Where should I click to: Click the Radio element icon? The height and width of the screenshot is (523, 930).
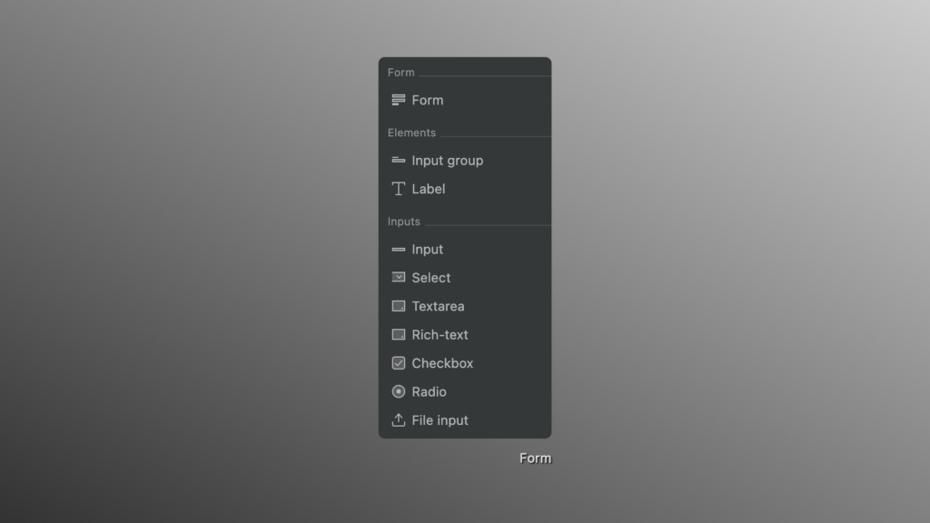399,391
